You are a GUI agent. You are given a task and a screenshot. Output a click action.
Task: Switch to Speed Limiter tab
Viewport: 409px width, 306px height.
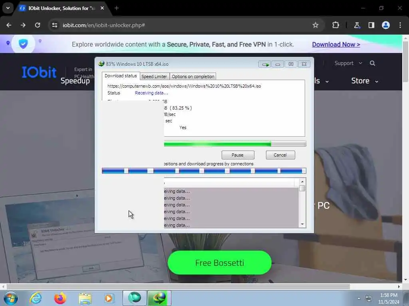pos(154,76)
